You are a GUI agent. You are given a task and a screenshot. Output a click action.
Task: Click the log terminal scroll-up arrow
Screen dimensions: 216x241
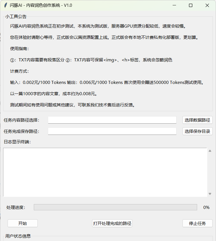click(x=210, y=151)
